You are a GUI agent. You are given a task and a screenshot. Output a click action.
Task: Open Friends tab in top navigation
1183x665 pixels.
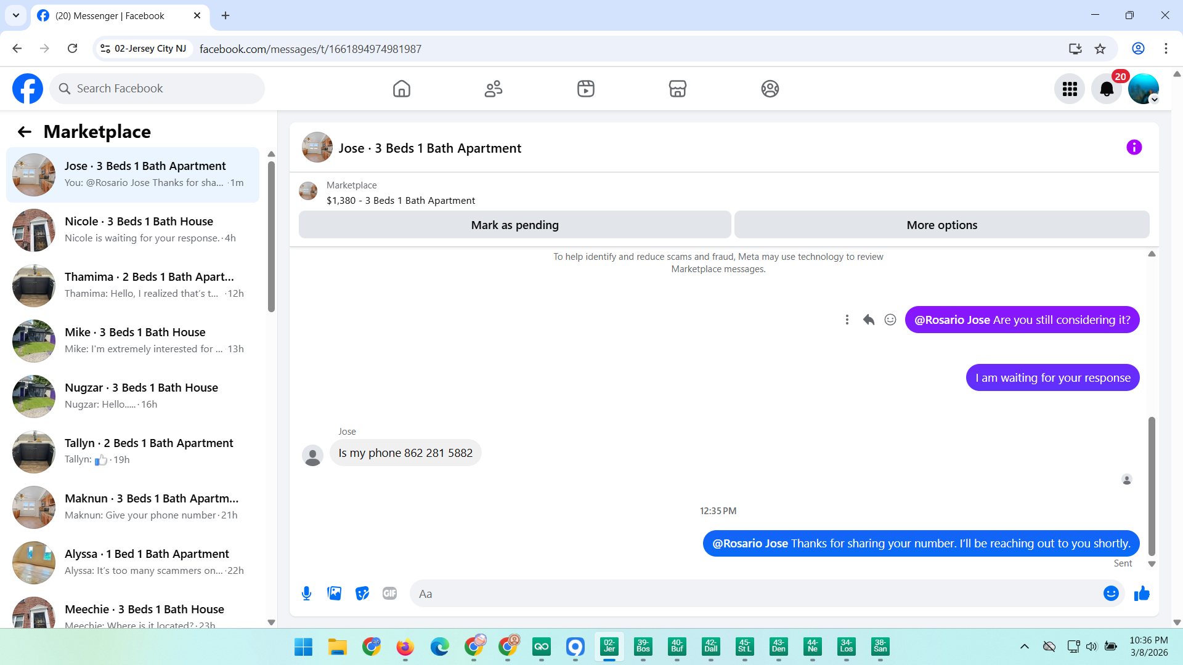coord(494,89)
